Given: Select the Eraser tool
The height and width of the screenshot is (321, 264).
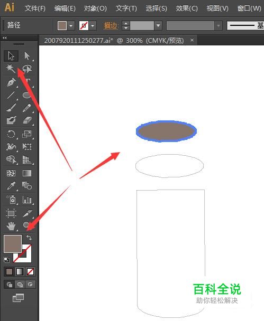Looking at the screenshot, I should tap(27, 120).
